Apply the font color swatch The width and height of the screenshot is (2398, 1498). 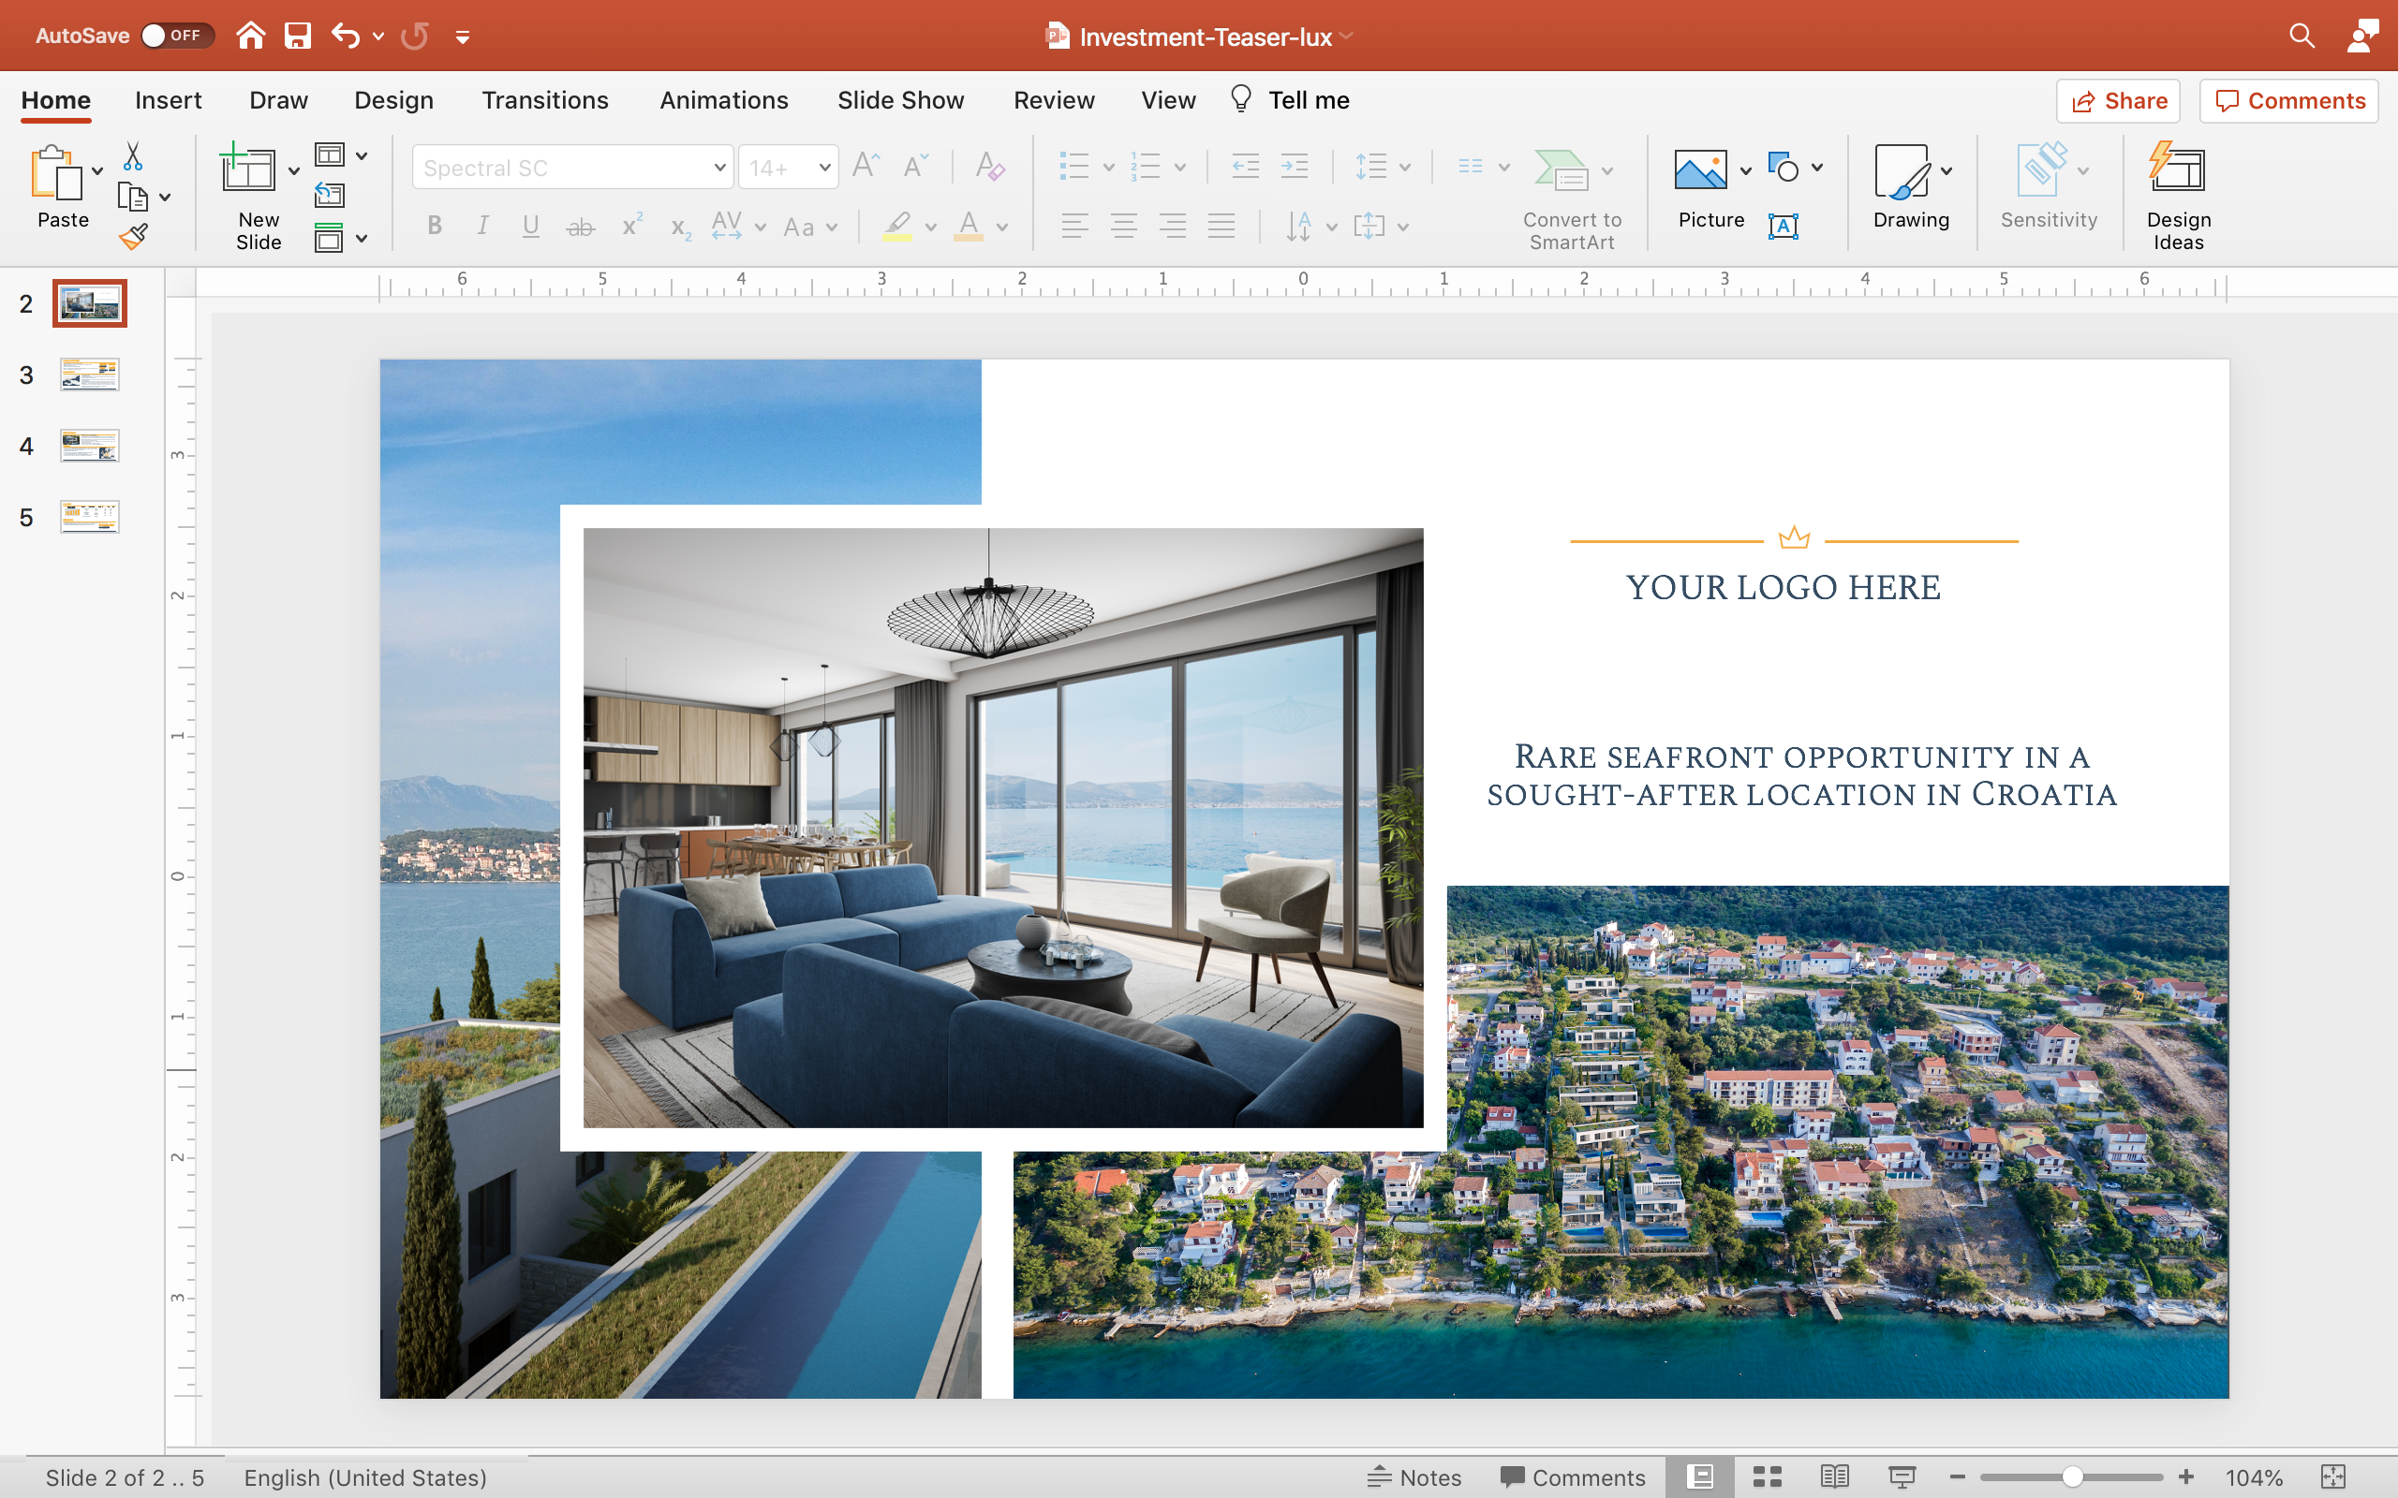click(x=969, y=226)
